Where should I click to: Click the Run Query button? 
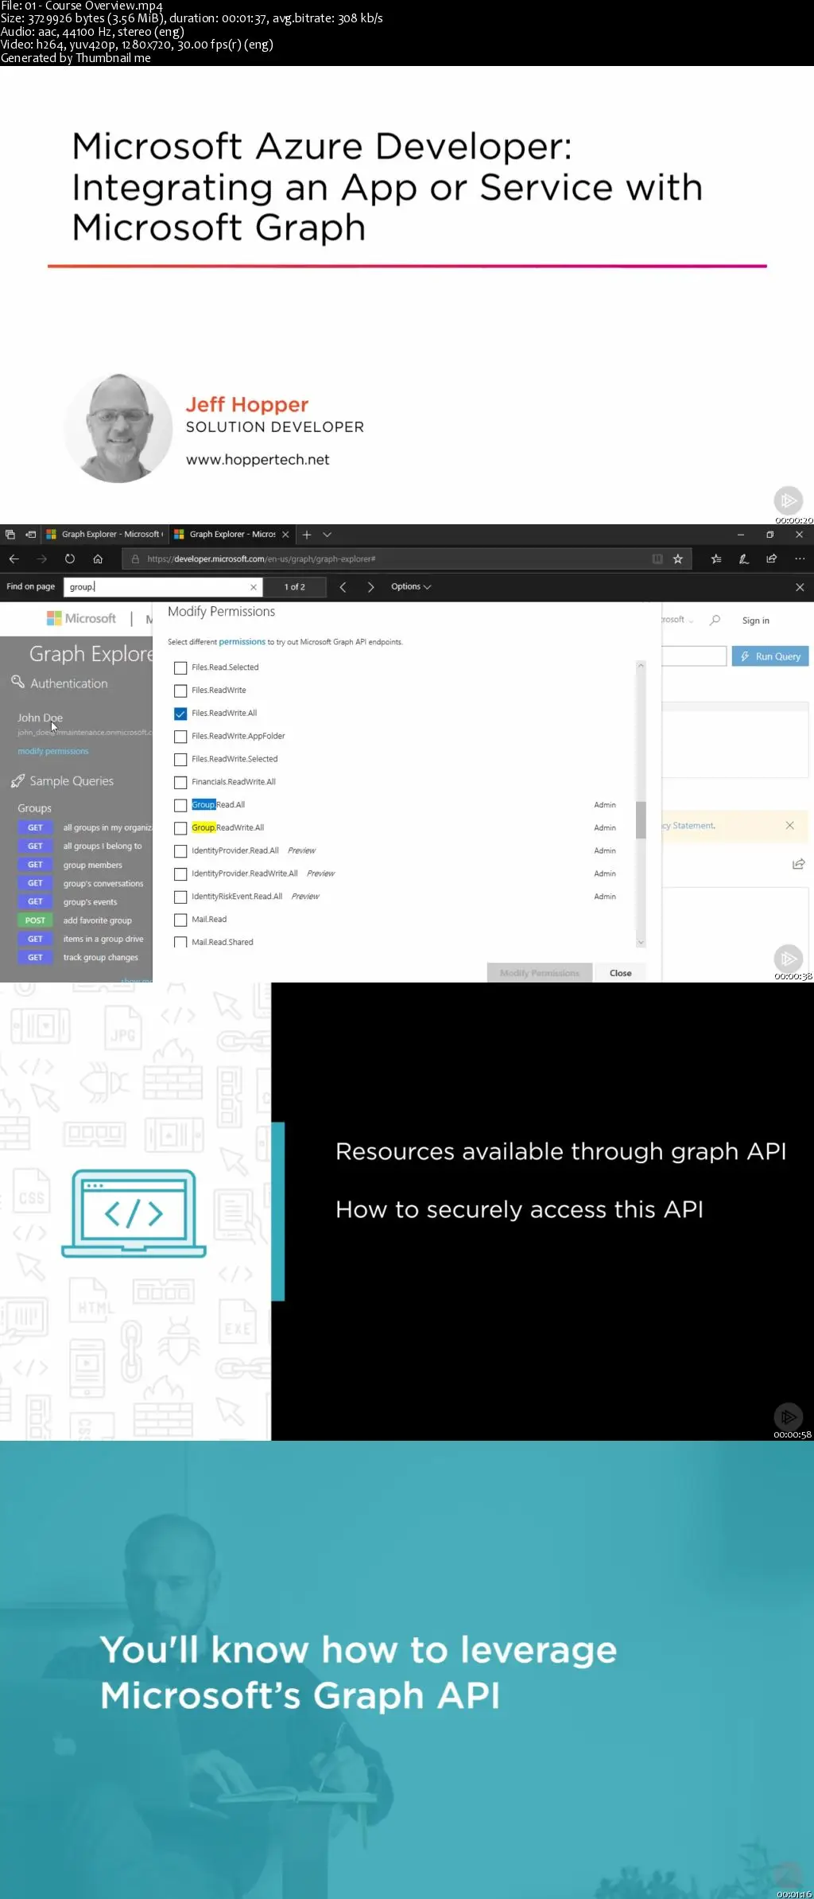pyautogui.click(x=770, y=656)
